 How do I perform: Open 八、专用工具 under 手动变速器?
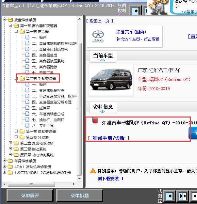point(43,126)
